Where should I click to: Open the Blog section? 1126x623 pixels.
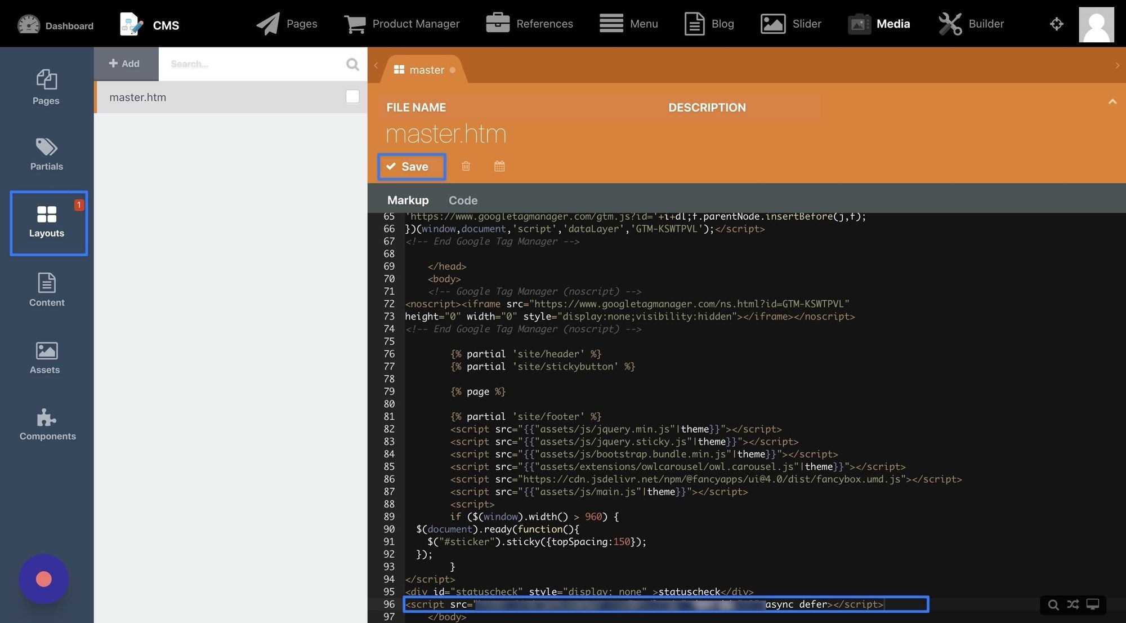click(709, 24)
